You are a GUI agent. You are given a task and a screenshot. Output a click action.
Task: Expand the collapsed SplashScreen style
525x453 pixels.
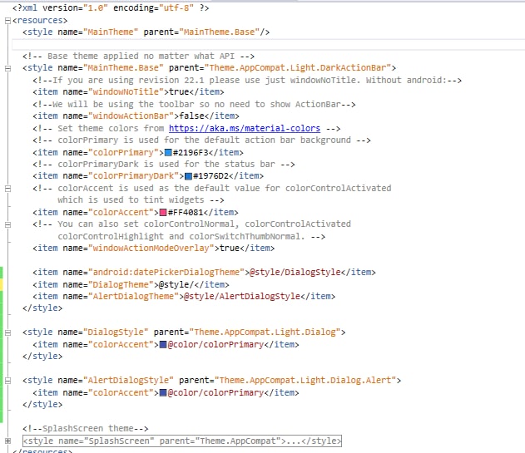click(x=7, y=441)
